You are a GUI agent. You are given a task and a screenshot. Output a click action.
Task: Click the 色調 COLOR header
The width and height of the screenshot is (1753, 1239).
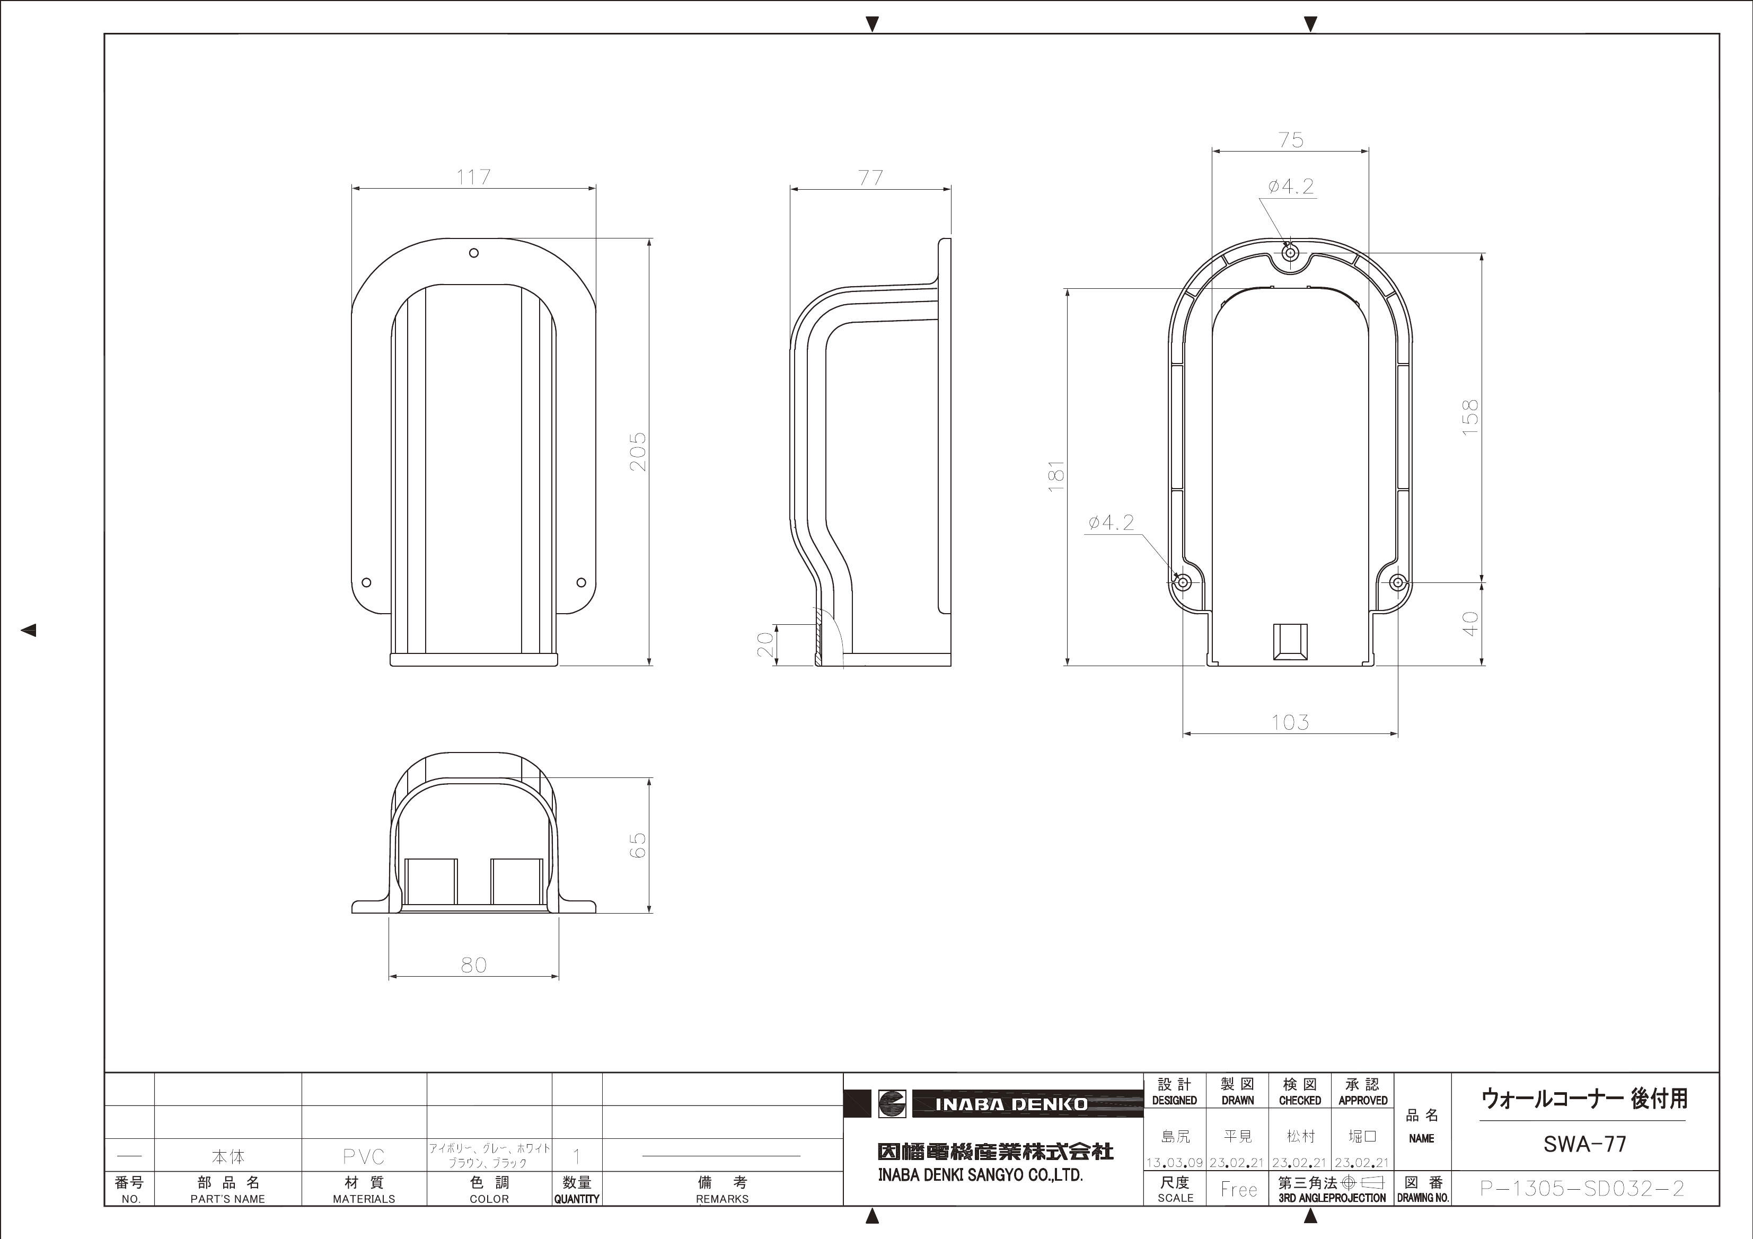[x=489, y=1189]
